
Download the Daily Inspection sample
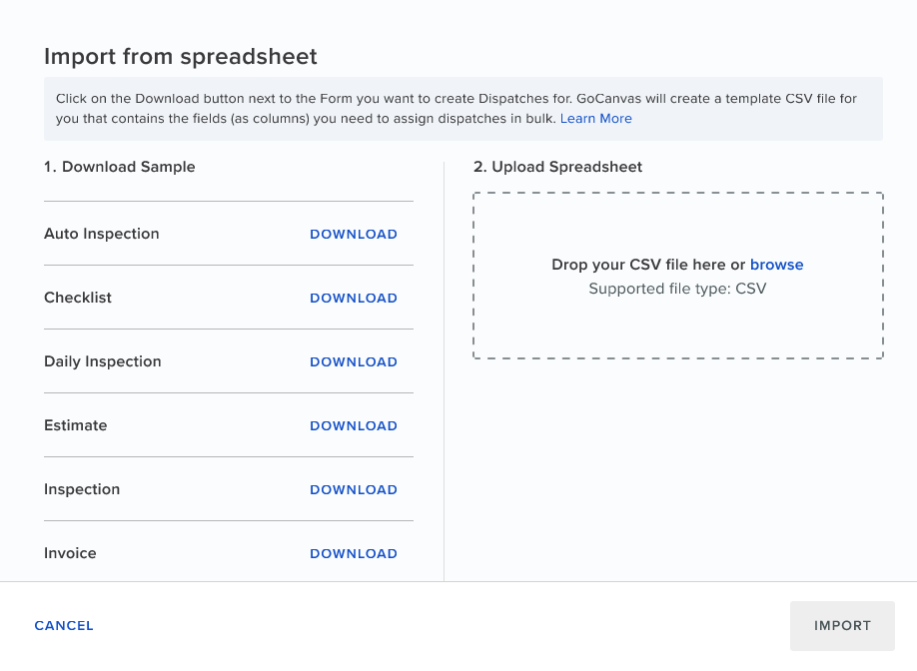click(x=354, y=361)
